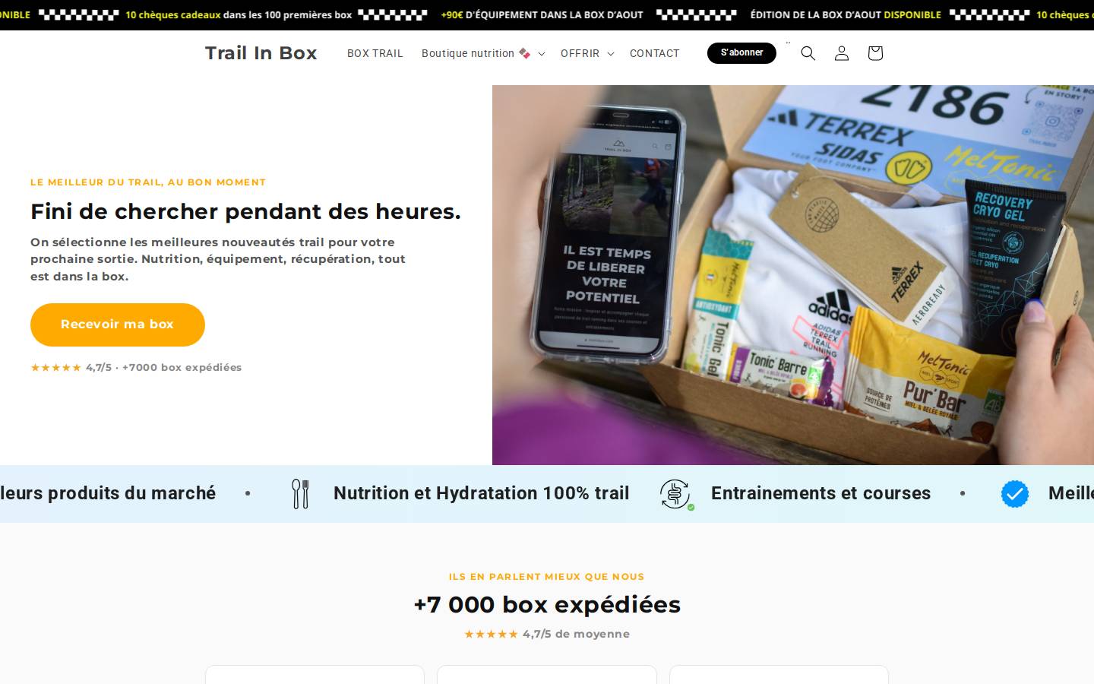
Task: Click the fork and knife nutrition icon
Action: pos(301,494)
